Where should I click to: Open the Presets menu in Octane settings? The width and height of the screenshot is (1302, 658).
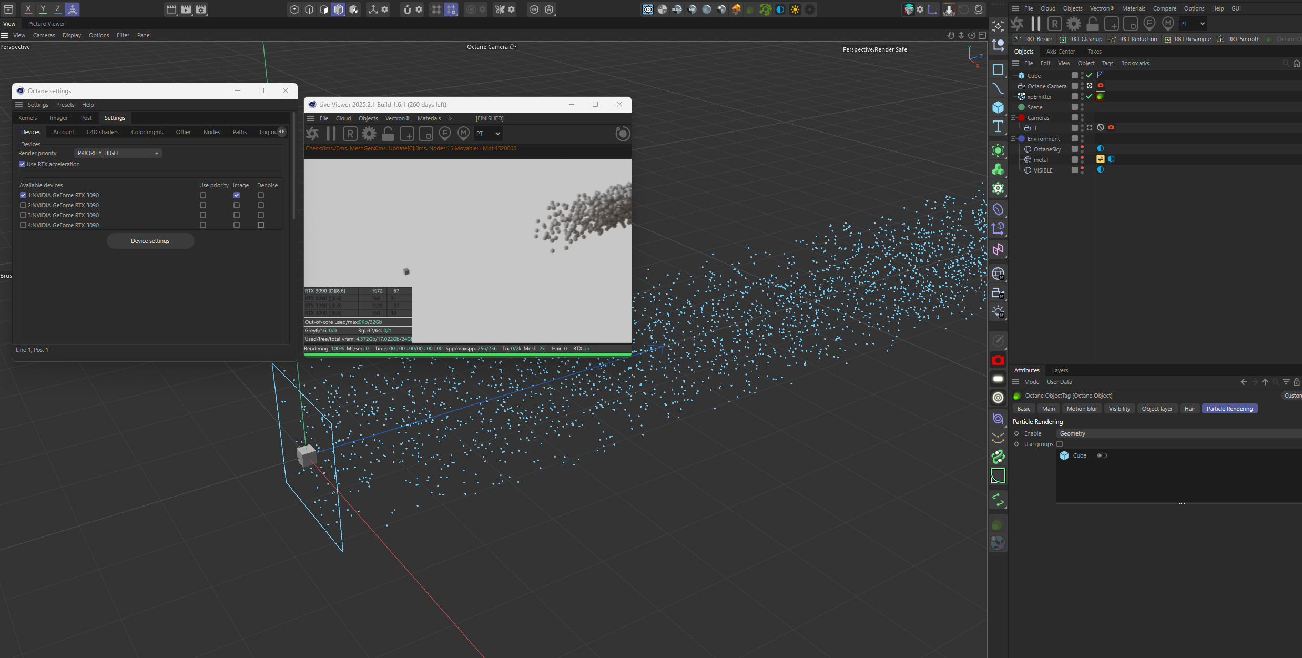(x=65, y=105)
